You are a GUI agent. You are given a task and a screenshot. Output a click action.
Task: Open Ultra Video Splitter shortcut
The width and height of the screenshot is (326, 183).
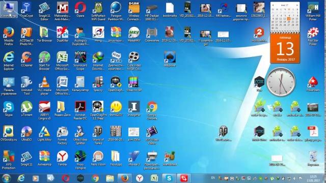80,135
